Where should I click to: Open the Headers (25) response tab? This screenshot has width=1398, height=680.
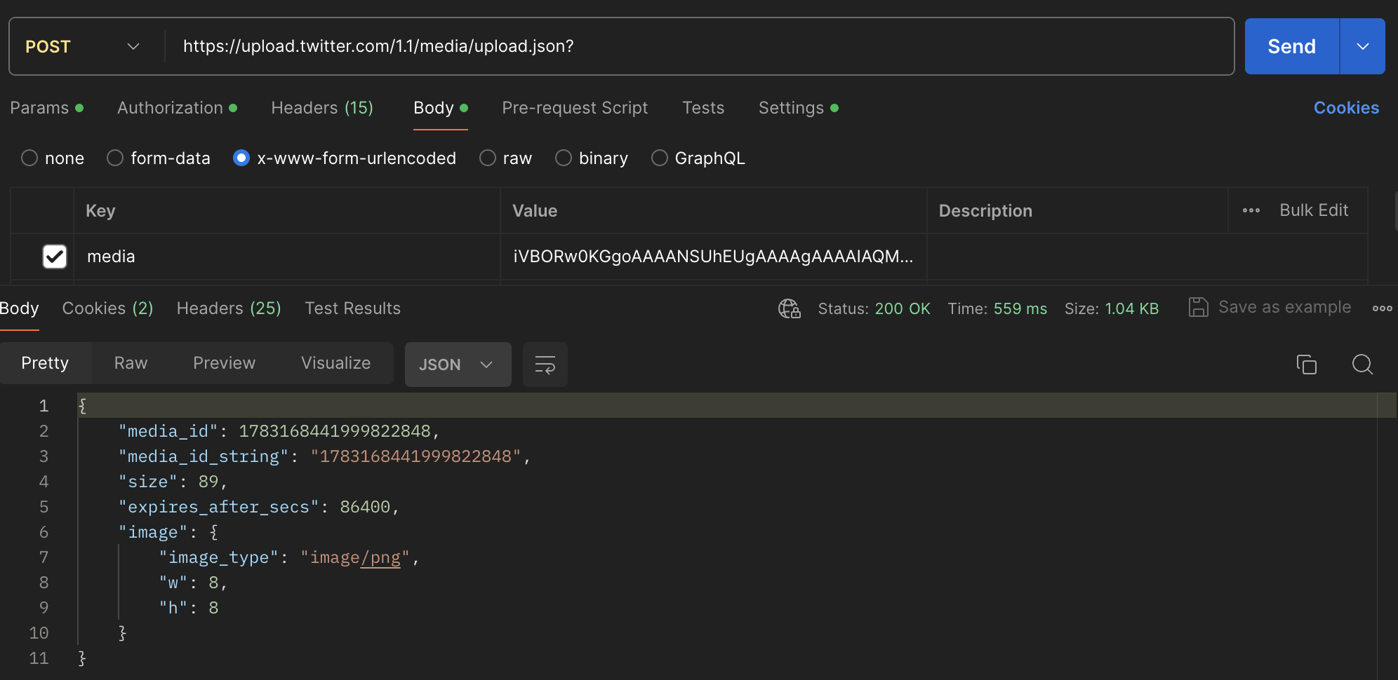229,308
